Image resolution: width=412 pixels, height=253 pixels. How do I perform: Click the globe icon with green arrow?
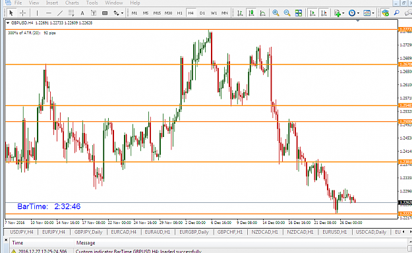point(386,13)
